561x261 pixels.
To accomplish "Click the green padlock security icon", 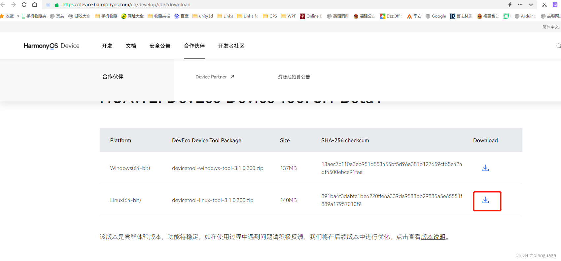I will tap(57, 5).
